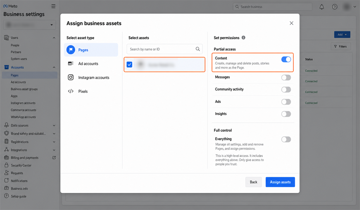Click the Notifications sidebar icon

coord(6,181)
